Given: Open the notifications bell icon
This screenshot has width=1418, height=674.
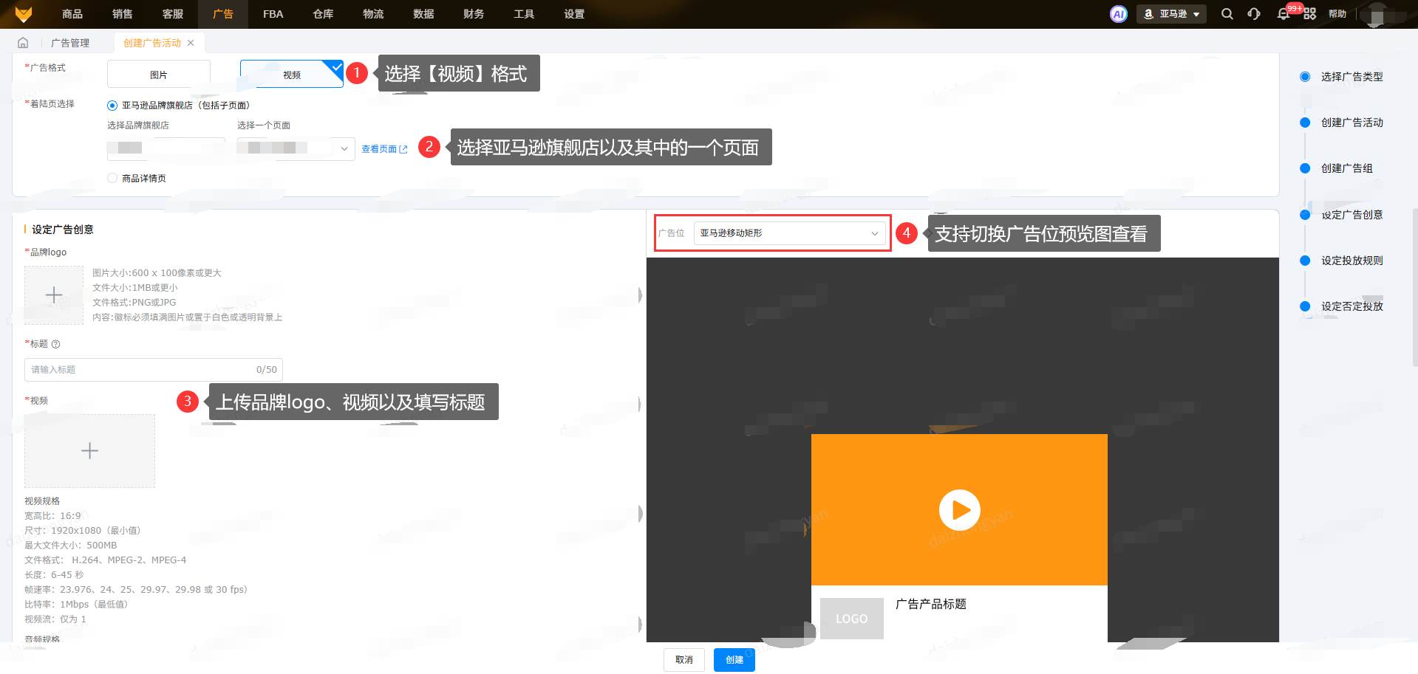Looking at the screenshot, I should [x=1284, y=14].
